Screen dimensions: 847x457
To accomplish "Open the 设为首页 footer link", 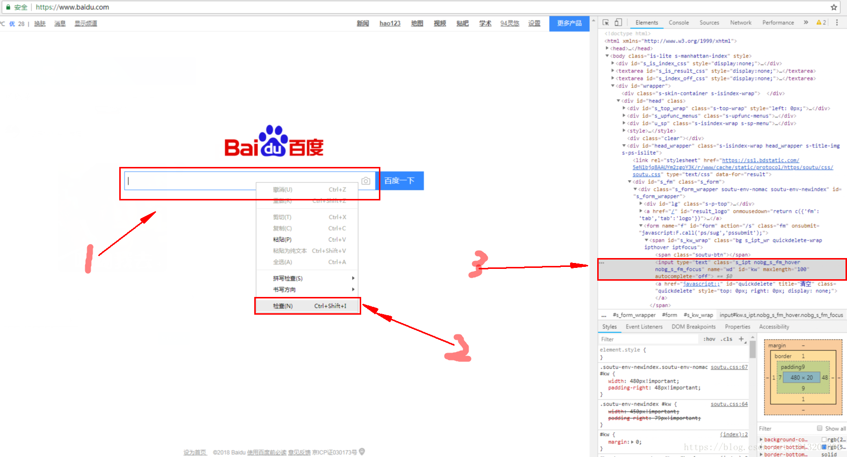I will click(195, 452).
